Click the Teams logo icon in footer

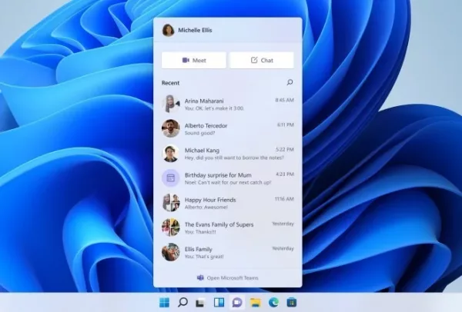[200, 277]
